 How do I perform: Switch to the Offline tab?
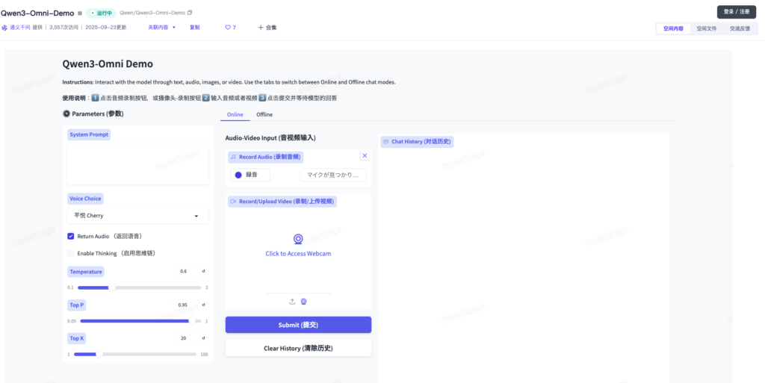click(x=264, y=115)
